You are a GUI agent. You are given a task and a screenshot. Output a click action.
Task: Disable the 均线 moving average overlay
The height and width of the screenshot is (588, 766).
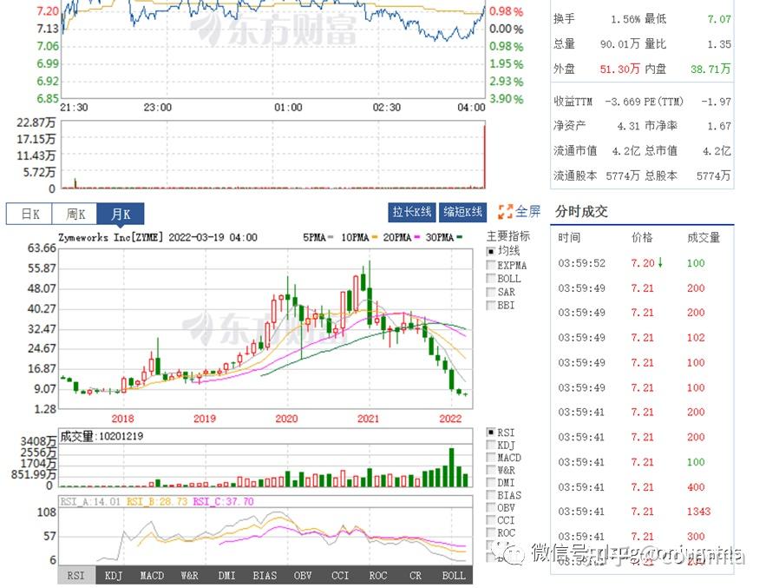(x=490, y=250)
